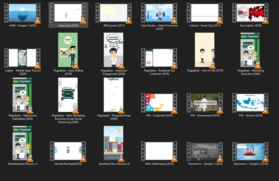Click Samsat Kuningan(2018) video icon

point(68,151)
